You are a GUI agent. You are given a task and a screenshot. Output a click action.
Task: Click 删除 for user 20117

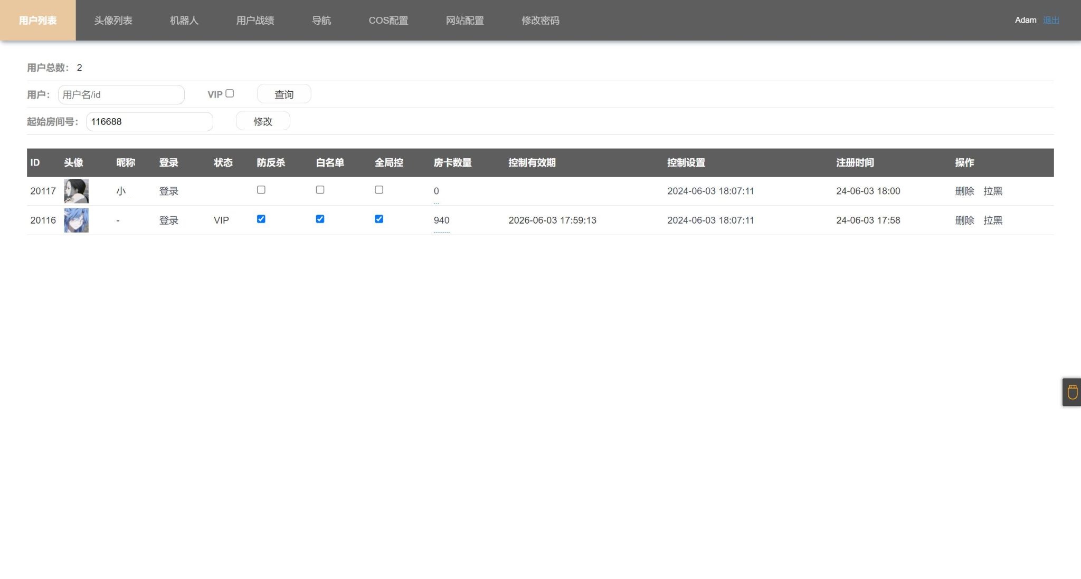[964, 191]
